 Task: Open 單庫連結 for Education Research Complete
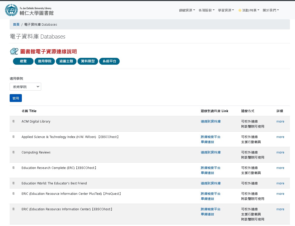click(207, 173)
